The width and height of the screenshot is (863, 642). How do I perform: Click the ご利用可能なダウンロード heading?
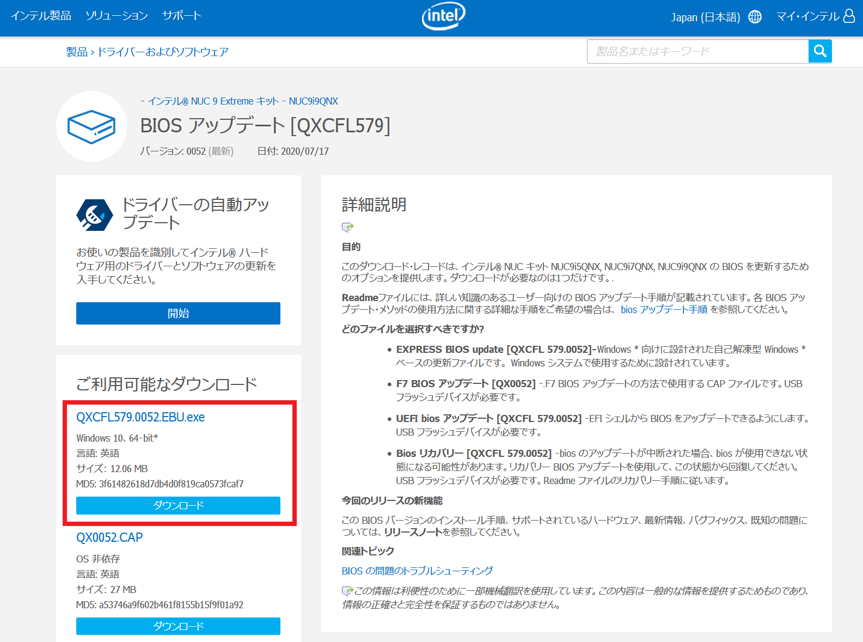click(x=167, y=384)
